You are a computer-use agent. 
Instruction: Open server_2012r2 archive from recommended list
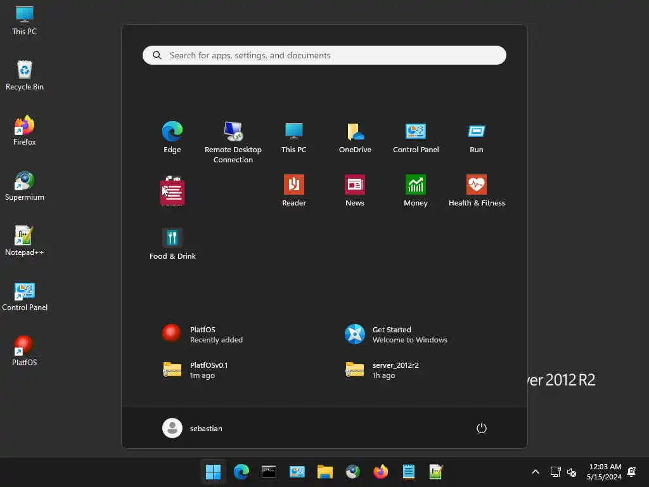[382, 370]
